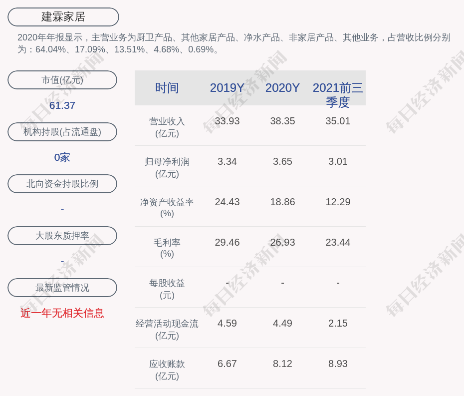Image resolution: width=464 pixels, height=396 pixels.
Task: Select the 0家 institutional holding value
Action: point(62,157)
